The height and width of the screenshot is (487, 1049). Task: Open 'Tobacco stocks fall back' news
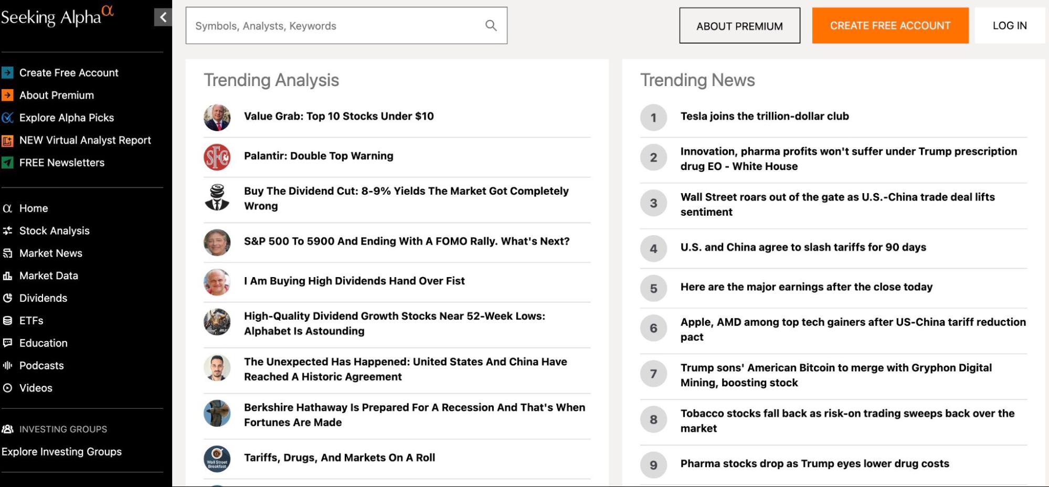847,420
